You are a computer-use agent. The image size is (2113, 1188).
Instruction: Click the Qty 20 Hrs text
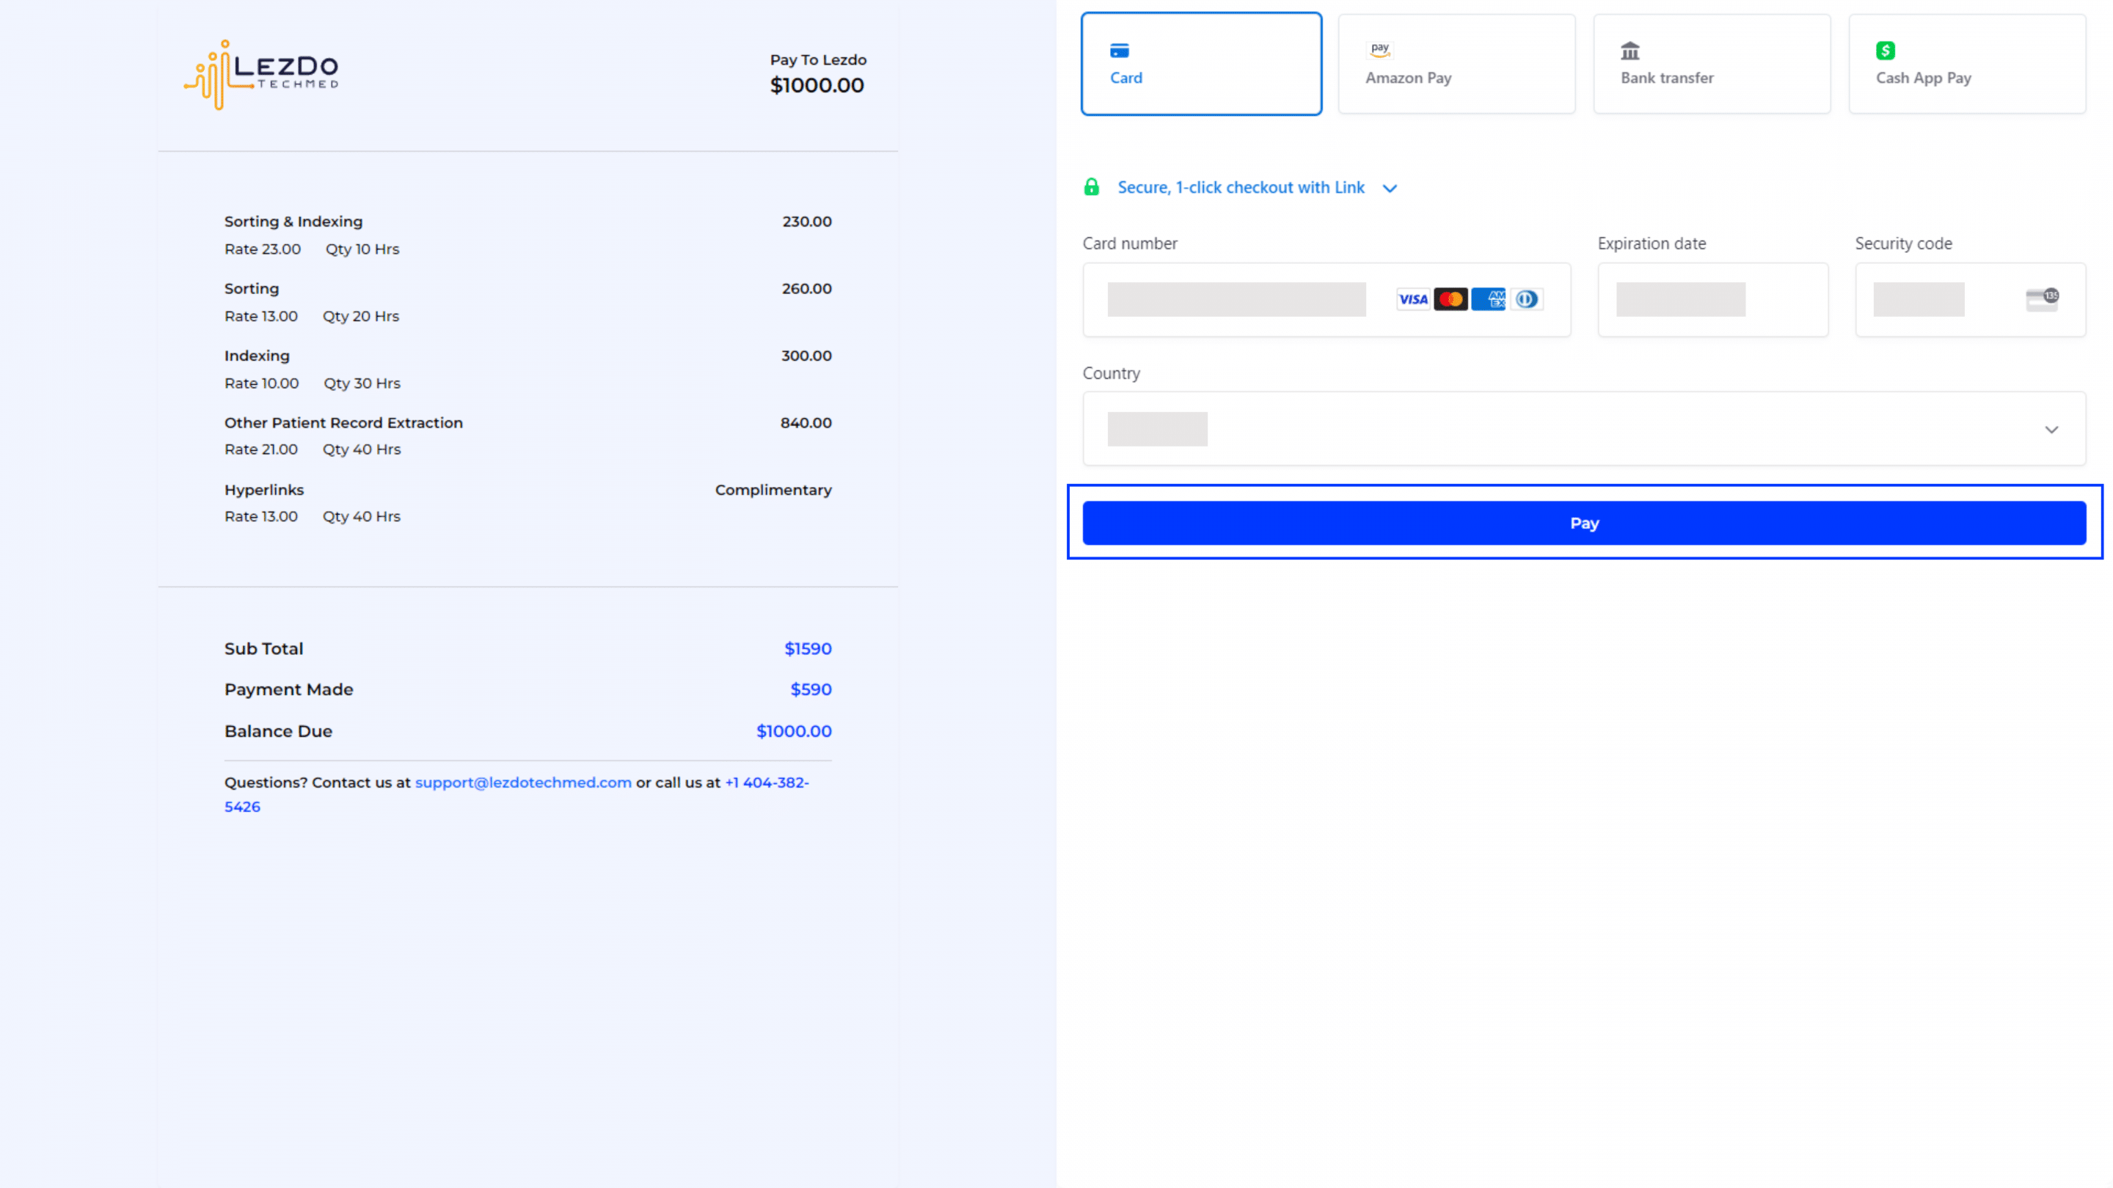click(x=360, y=317)
